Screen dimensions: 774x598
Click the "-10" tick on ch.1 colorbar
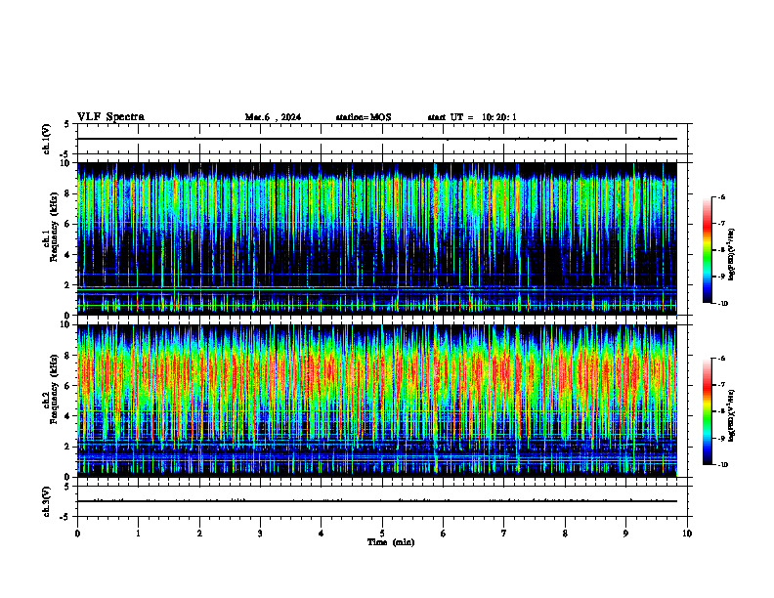(723, 304)
